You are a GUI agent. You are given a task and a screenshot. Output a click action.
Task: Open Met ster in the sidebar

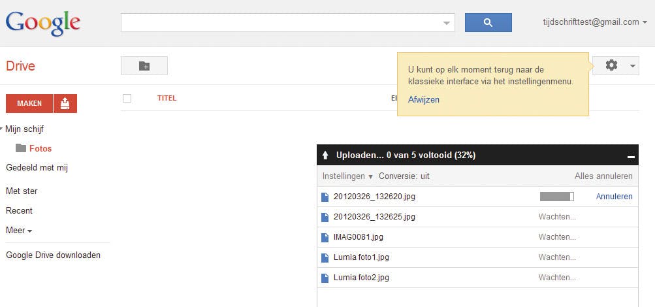[x=22, y=191]
